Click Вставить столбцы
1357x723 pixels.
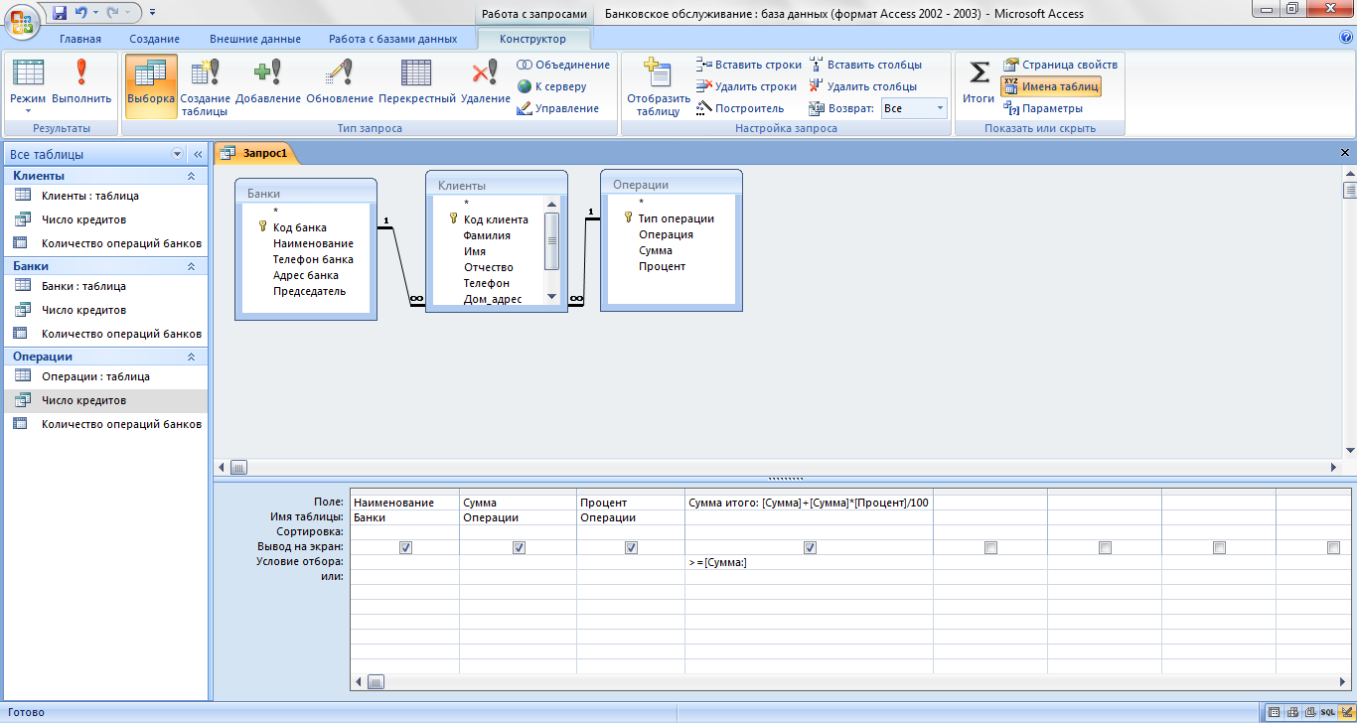pyautogui.click(x=864, y=65)
